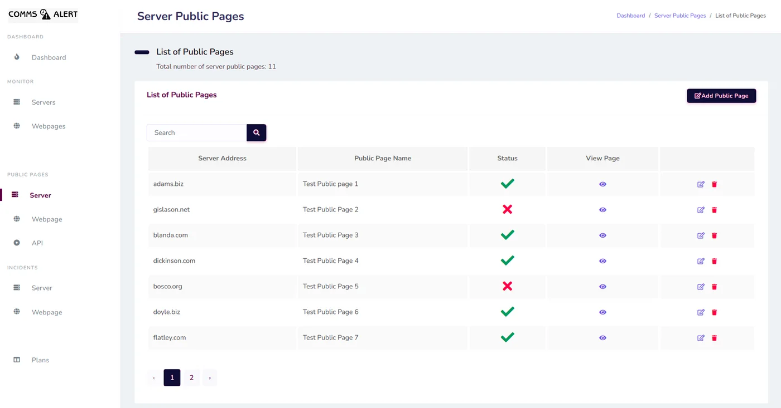Delete the dickinson.com public page
Screen dimensions: 781x408
[714, 261]
